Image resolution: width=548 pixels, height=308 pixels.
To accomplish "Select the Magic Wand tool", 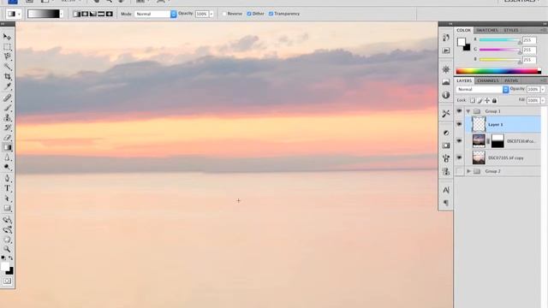I will coord(7,67).
